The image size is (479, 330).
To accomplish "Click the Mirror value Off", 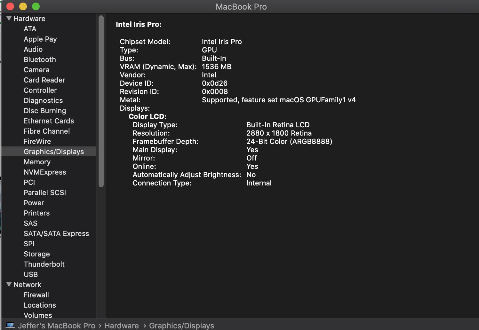I will click(x=251, y=158).
